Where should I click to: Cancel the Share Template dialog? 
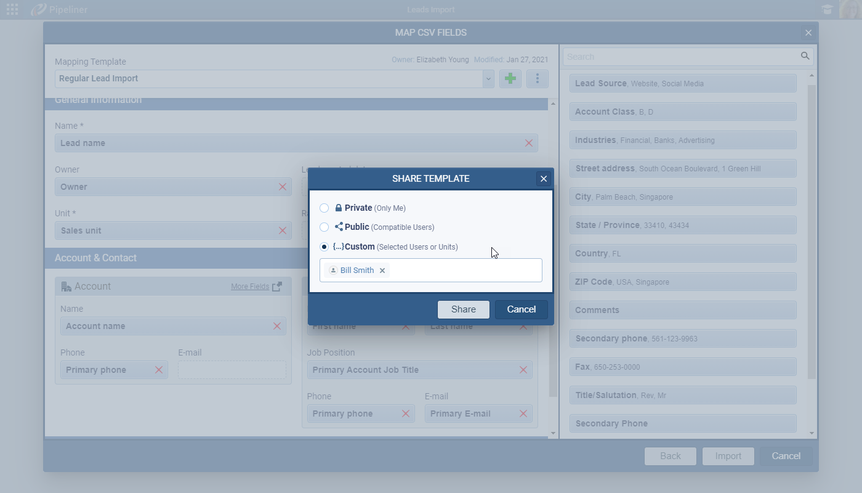(x=521, y=309)
